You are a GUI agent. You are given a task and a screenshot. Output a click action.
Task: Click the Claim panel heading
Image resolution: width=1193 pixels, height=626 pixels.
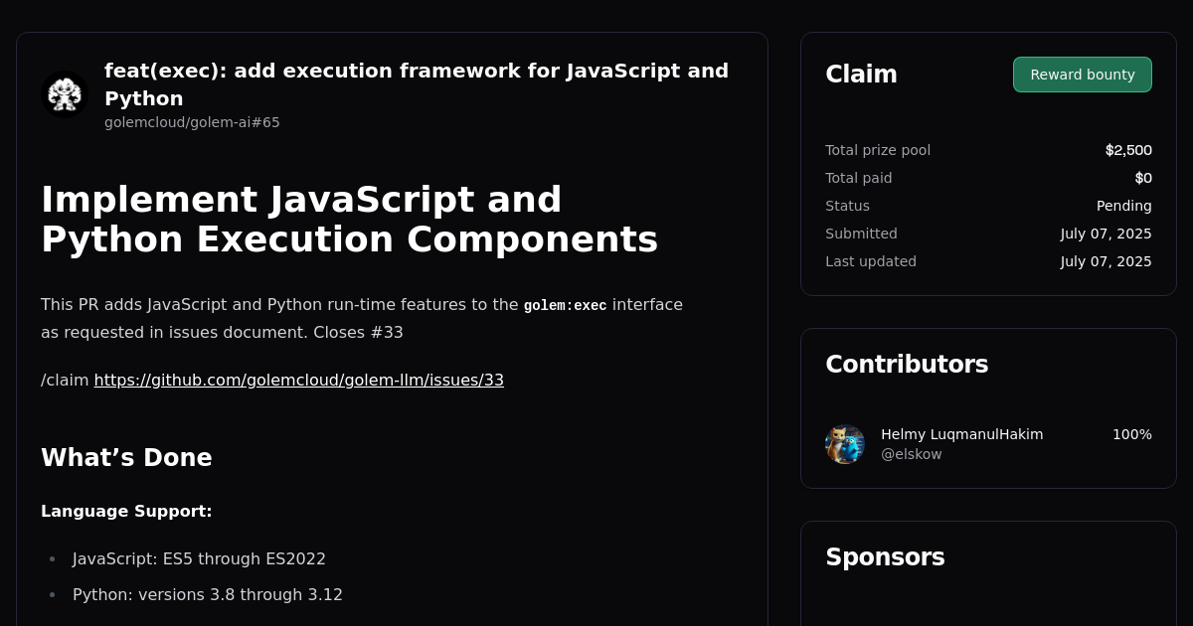pyautogui.click(x=861, y=74)
